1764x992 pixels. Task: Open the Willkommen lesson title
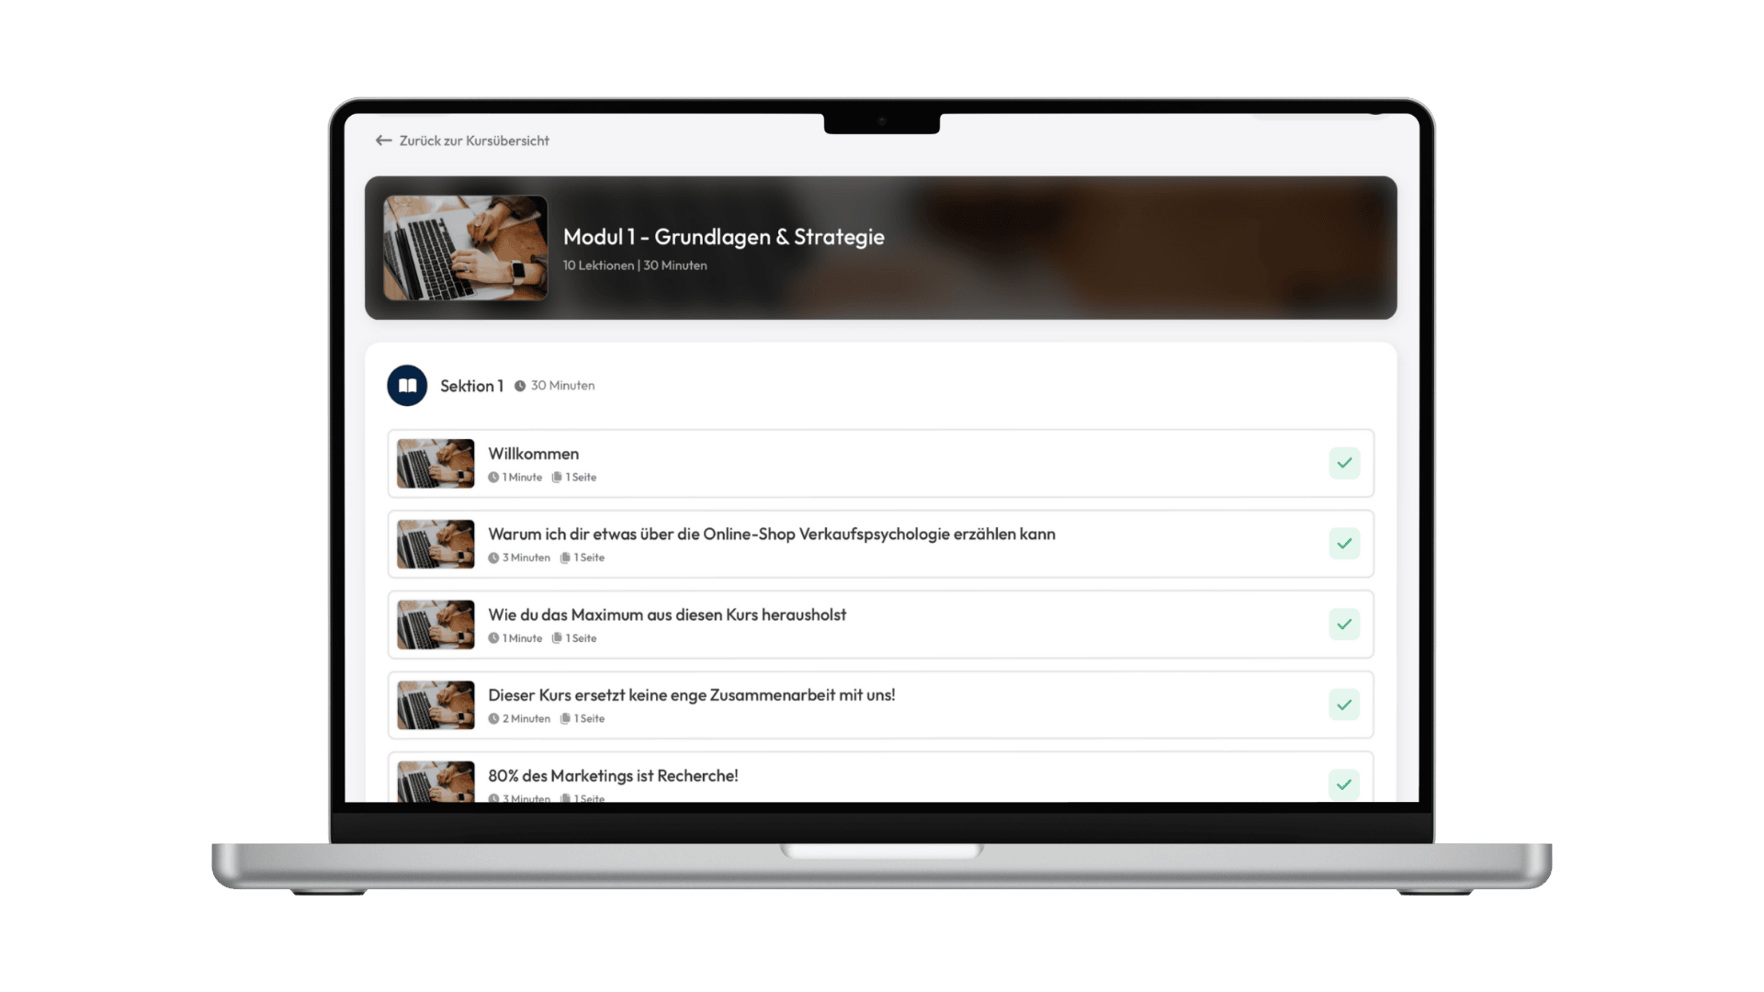(533, 454)
